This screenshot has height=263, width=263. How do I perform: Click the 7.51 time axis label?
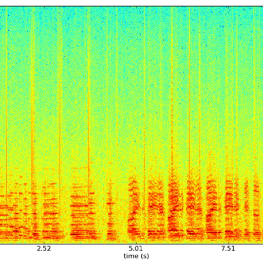click(x=228, y=249)
